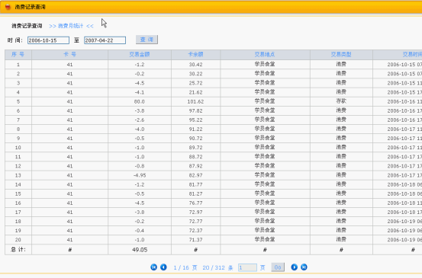The height and width of the screenshot is (278, 422).
Task: Click the page number input box
Action: (247, 267)
